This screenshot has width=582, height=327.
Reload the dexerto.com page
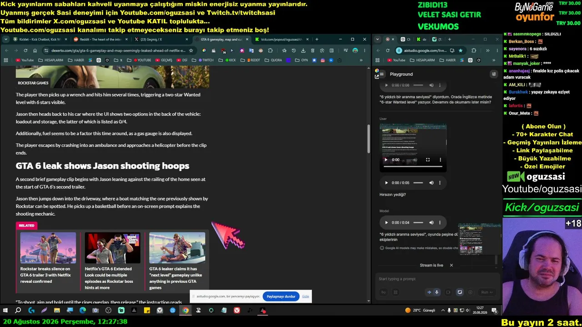[25, 50]
